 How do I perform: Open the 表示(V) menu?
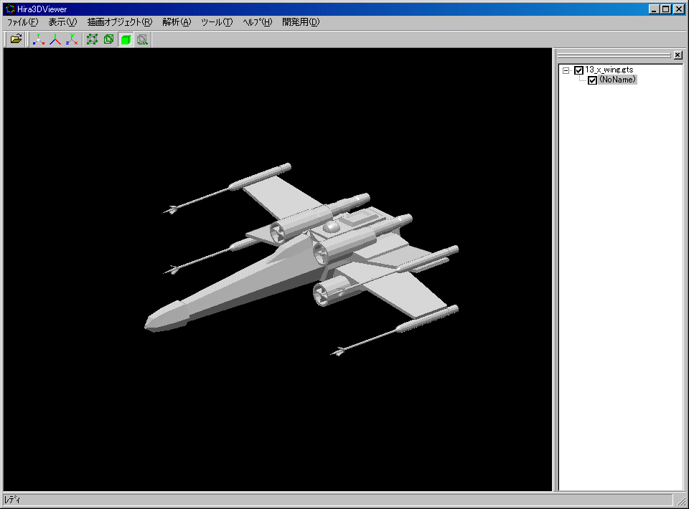coord(62,22)
